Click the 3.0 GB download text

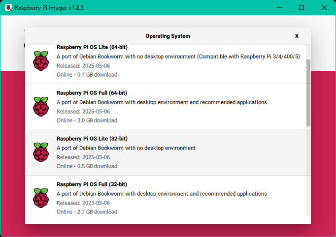pyautogui.click(x=87, y=120)
